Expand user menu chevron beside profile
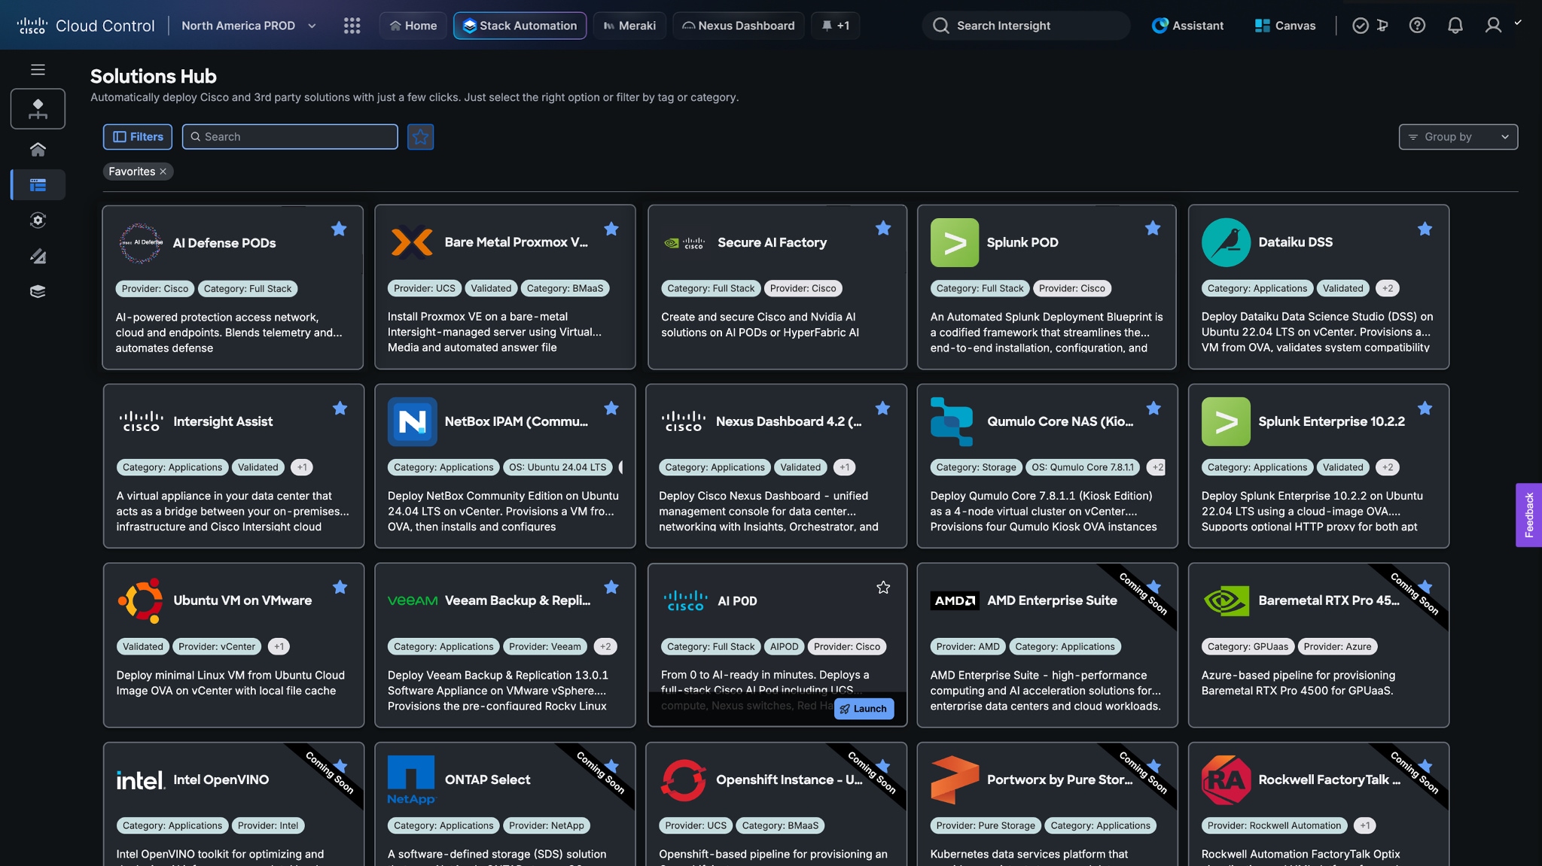The height and width of the screenshot is (866, 1542). pyautogui.click(x=1518, y=23)
